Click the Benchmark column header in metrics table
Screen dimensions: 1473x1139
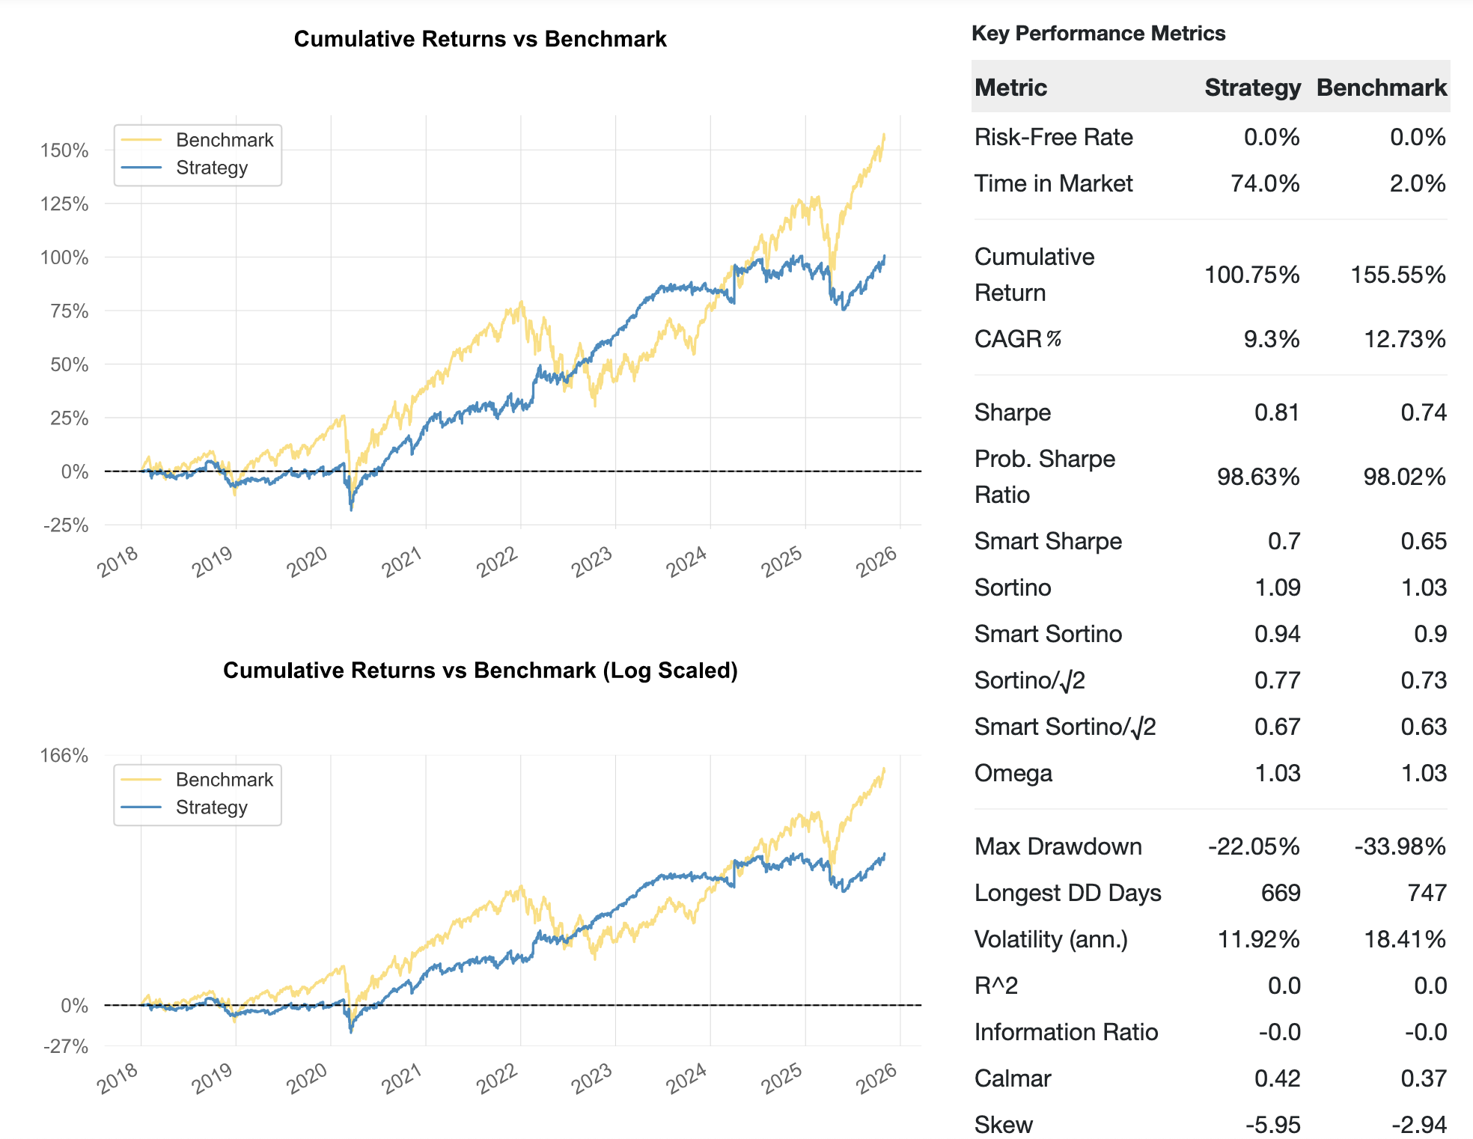tap(1381, 88)
